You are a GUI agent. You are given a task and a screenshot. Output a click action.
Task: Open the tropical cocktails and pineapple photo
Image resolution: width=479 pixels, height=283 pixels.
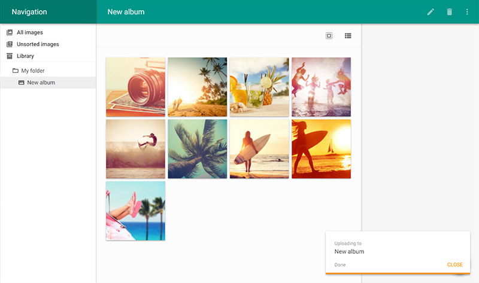coord(259,87)
